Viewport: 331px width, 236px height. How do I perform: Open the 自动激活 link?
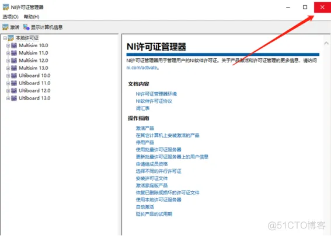click(x=145, y=207)
